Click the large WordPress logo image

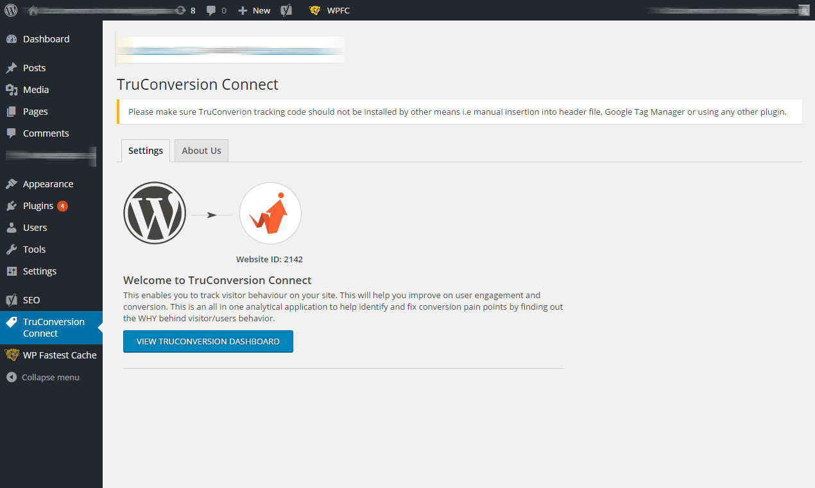coord(155,213)
